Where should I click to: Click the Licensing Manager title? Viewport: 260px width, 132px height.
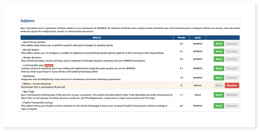click(x=33, y=65)
